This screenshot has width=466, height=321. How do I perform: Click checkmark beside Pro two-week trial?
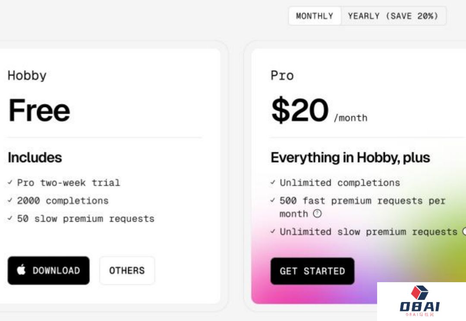coord(10,182)
